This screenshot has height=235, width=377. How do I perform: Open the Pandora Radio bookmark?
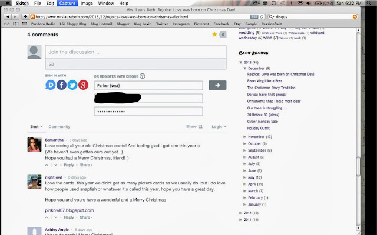(43, 23)
